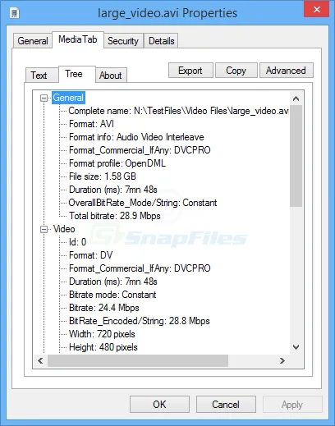Click the horizontal scrollbar right arrow
The height and width of the screenshot is (426, 335).
[282, 360]
